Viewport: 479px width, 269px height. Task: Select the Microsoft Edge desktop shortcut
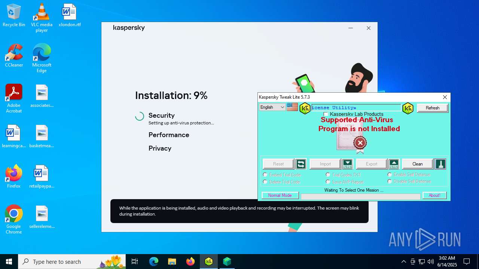42,58
